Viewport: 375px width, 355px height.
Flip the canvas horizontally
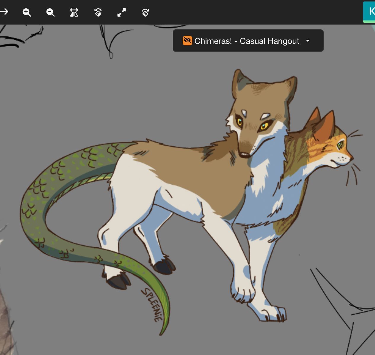coord(74,12)
